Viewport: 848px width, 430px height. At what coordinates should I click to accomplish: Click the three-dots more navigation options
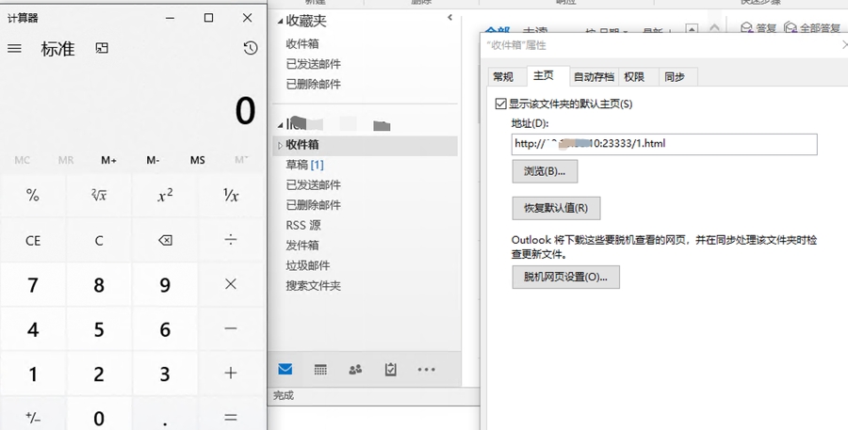[x=426, y=370]
